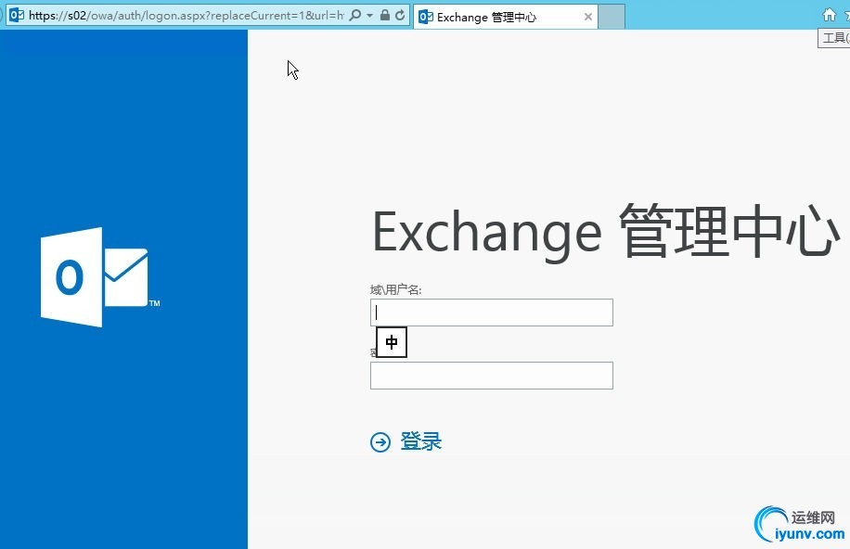The width and height of the screenshot is (850, 549).
Task: Click the 中 IME indicator box
Action: coord(392,342)
